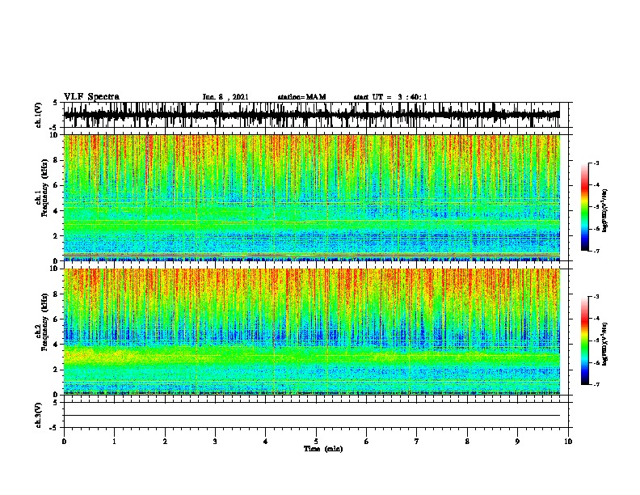Screen dimensions: 640x495
Task: Click the ch.2 color scale bar
Action: tap(584, 341)
